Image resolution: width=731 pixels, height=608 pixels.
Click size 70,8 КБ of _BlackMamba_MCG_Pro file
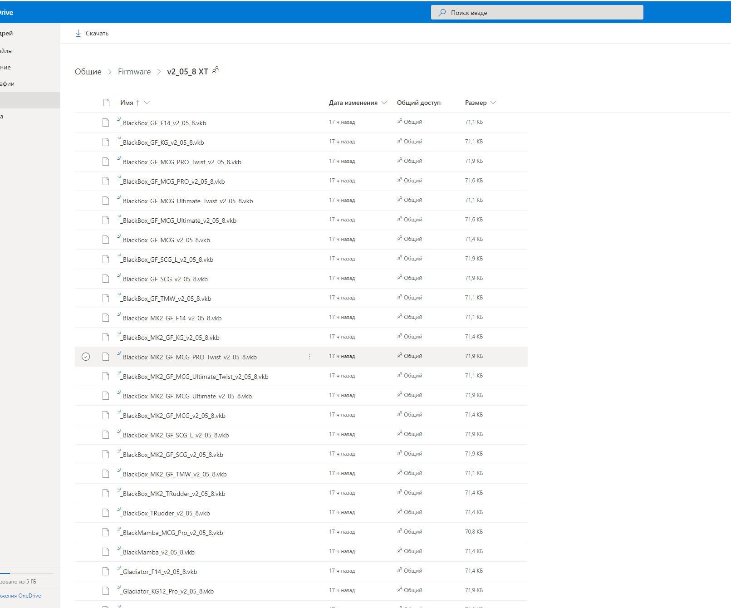pos(474,532)
